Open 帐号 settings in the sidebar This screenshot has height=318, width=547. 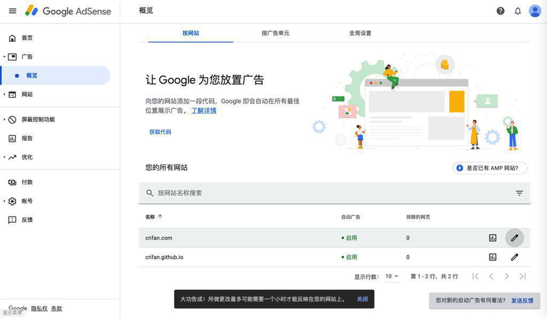[27, 201]
